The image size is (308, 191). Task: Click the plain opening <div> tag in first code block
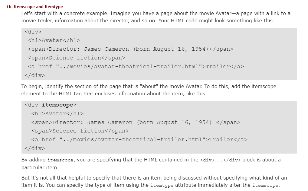[x=33, y=32]
